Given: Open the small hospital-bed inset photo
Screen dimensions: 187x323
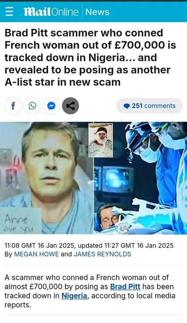Looking at the screenshot, I should point(101,140).
